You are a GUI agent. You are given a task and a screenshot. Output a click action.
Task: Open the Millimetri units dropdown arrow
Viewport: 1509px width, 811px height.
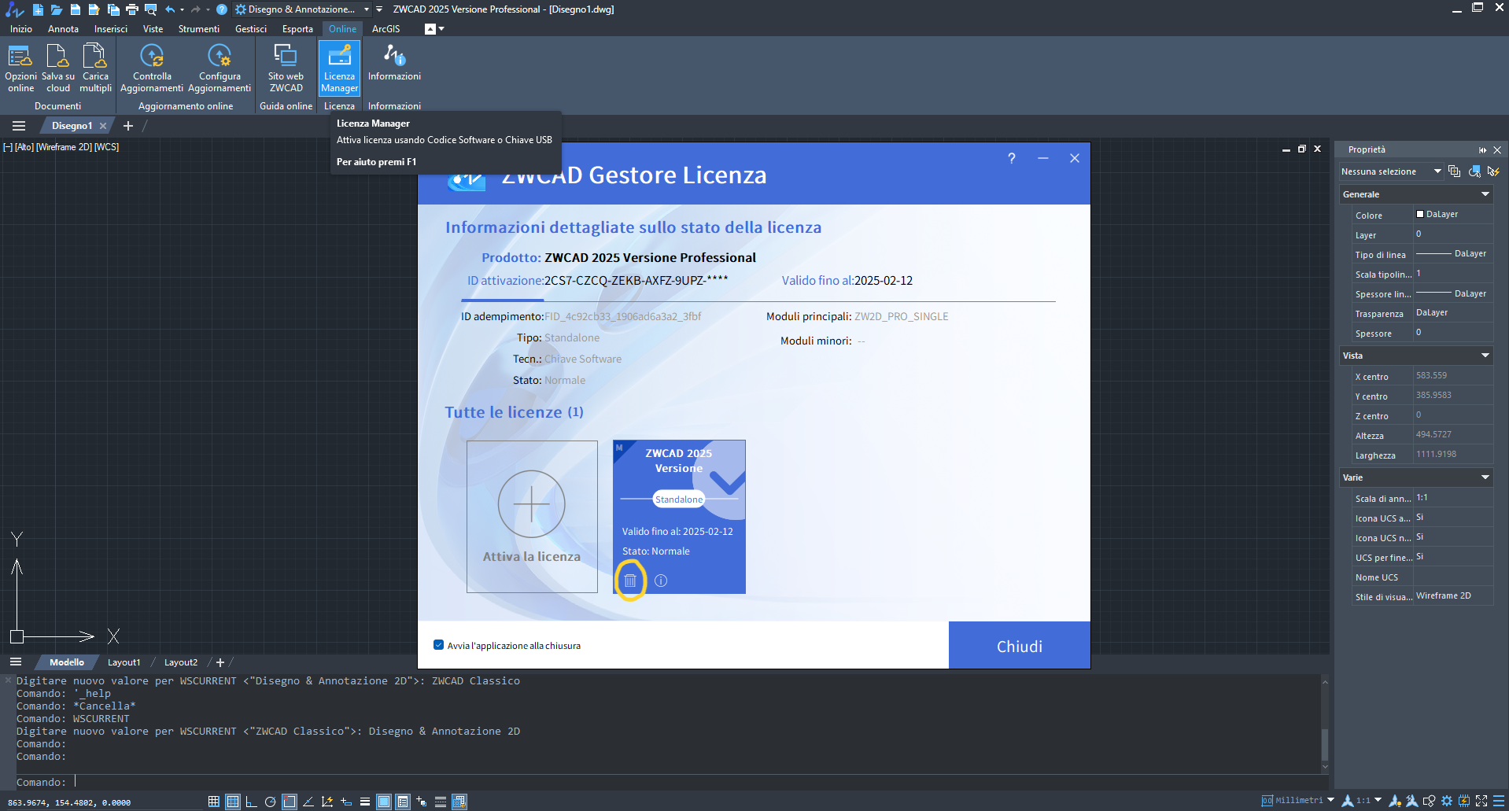click(x=1330, y=800)
